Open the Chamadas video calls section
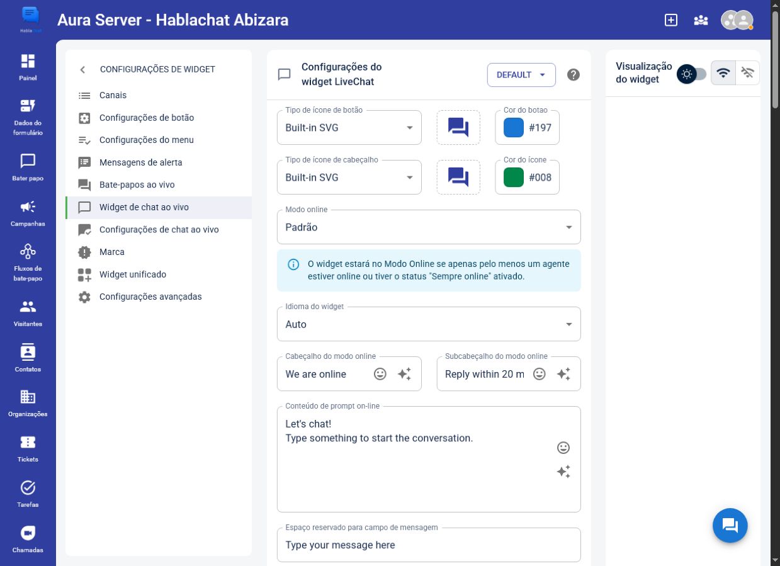Viewport: 780px width, 566px height. [x=28, y=539]
